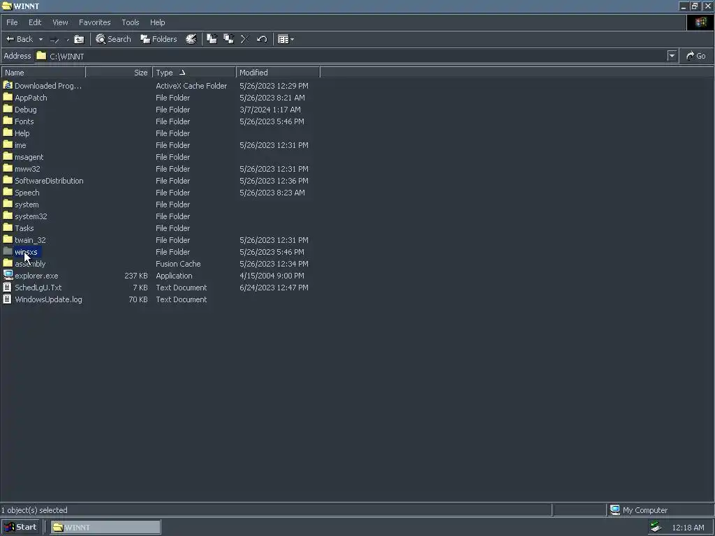The width and height of the screenshot is (715, 536).
Task: Click the Delete toolbar icon
Action: 245,39
